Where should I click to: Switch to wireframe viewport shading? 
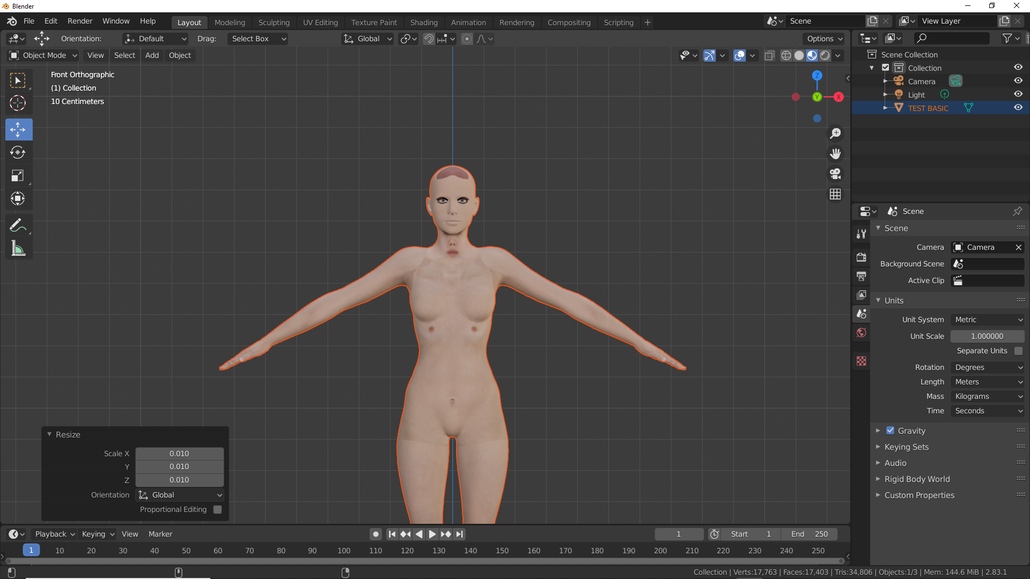(x=786, y=55)
